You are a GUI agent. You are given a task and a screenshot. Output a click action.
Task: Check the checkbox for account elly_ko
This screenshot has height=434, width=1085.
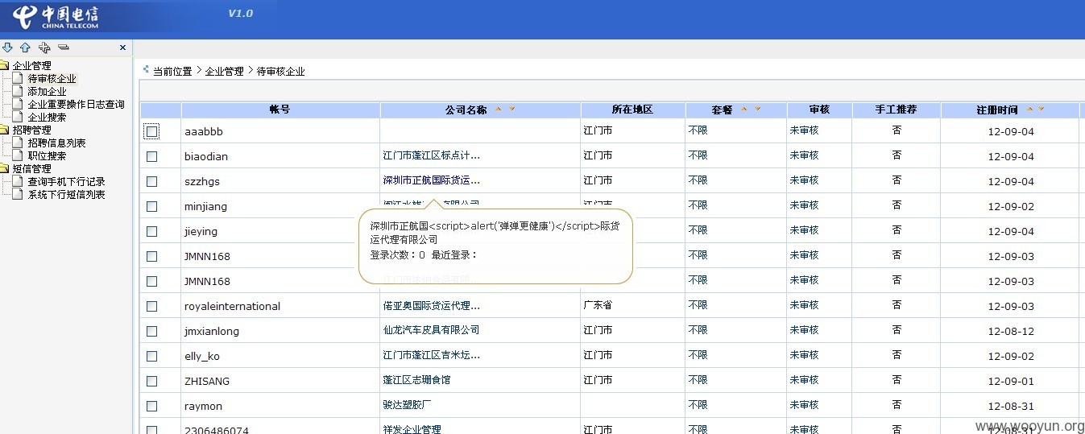coord(151,356)
